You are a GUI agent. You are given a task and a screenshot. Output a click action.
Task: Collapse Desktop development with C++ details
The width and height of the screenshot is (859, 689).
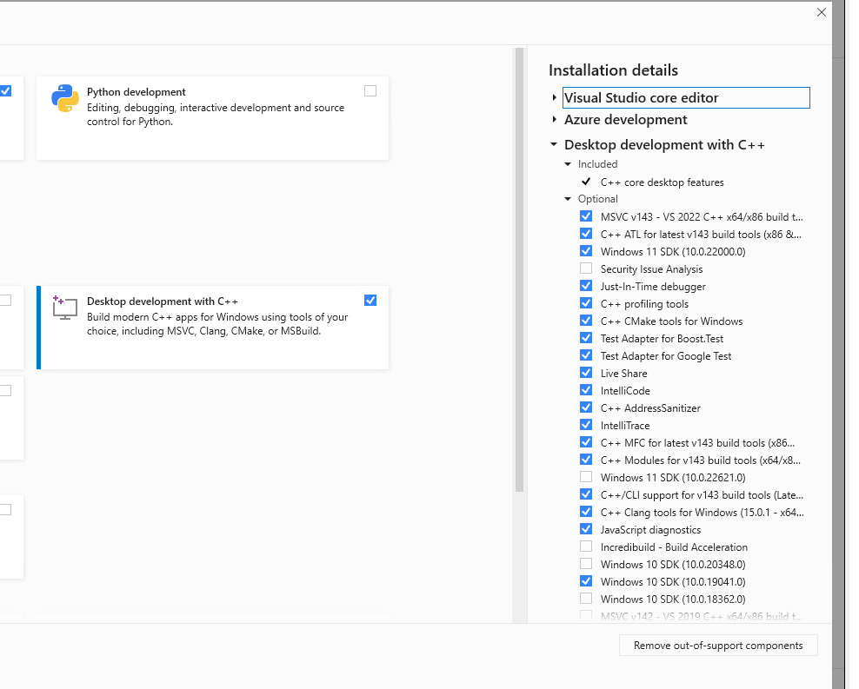click(x=553, y=144)
